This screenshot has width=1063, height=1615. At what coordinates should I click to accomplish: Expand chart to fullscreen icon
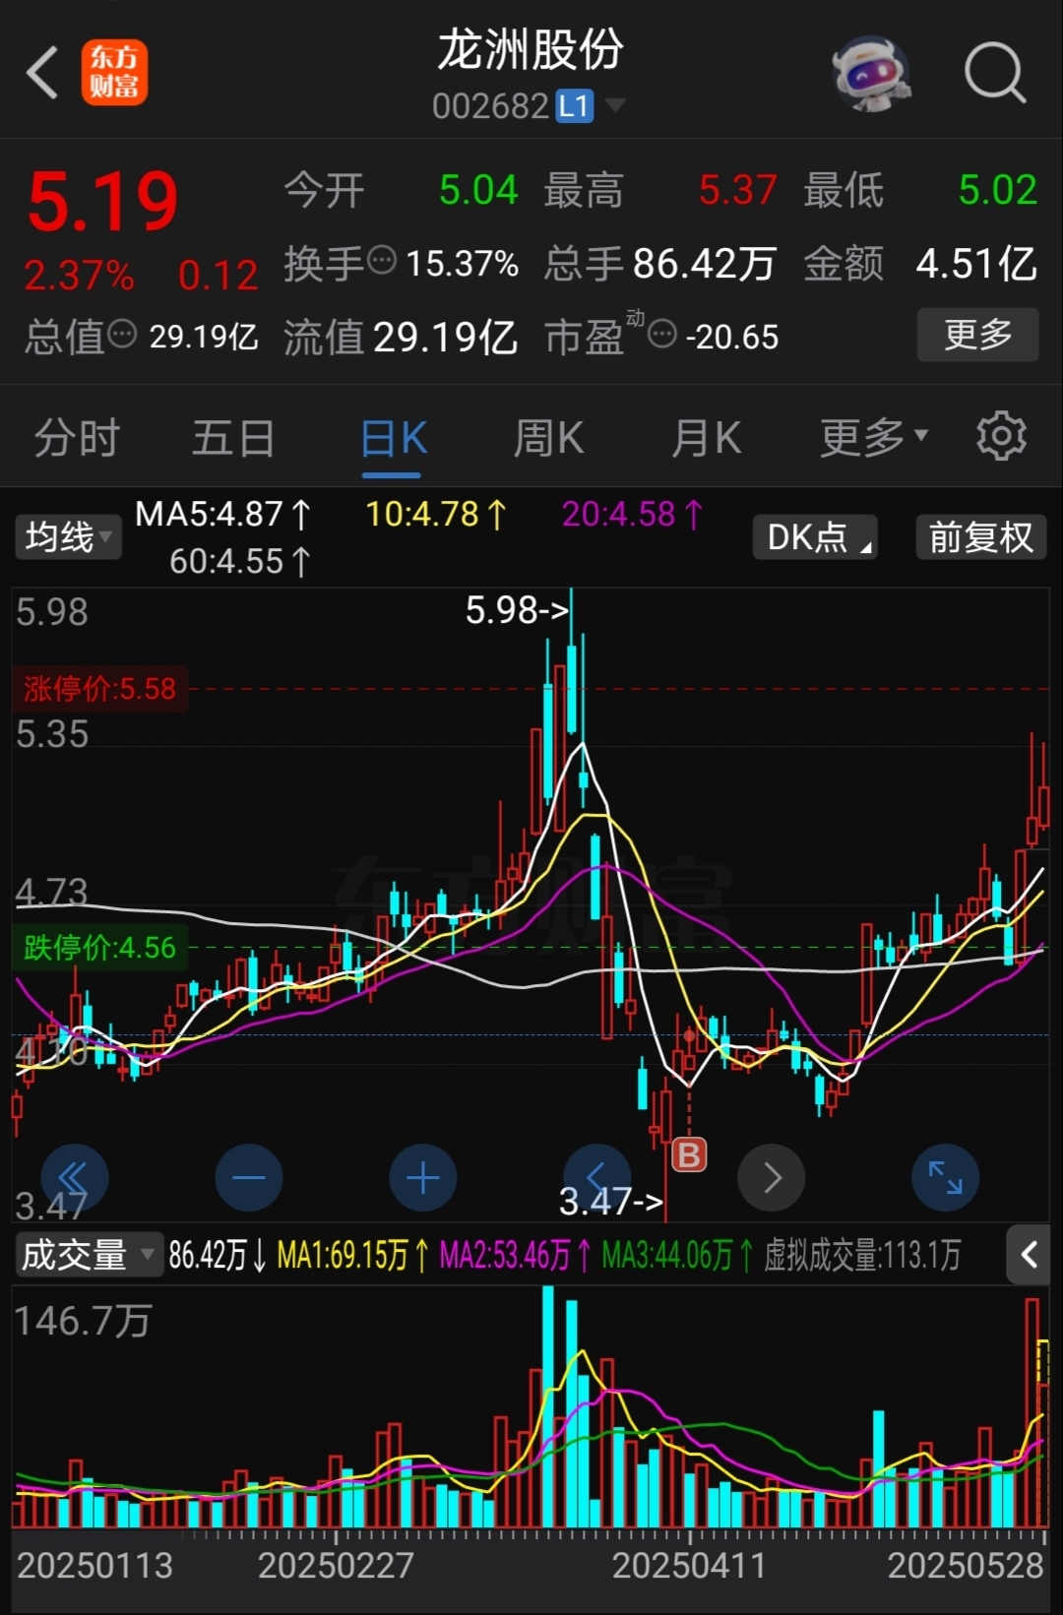pos(945,1177)
